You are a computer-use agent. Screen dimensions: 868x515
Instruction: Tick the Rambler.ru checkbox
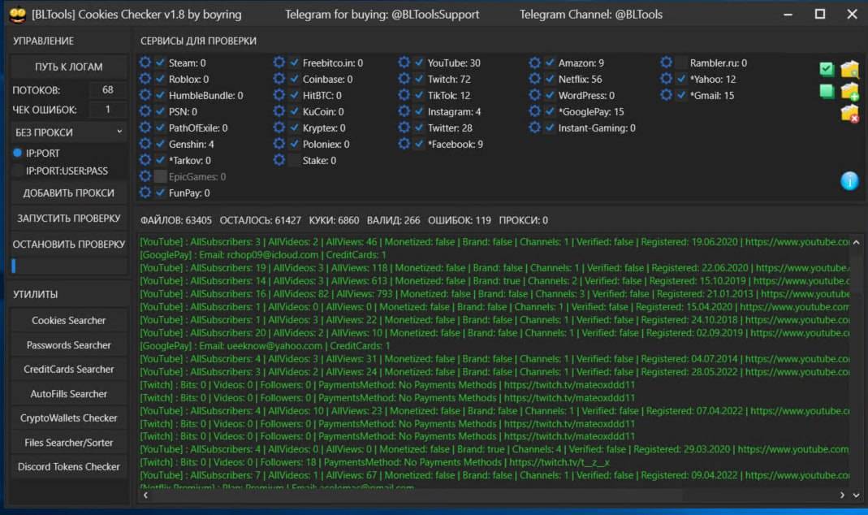[681, 63]
